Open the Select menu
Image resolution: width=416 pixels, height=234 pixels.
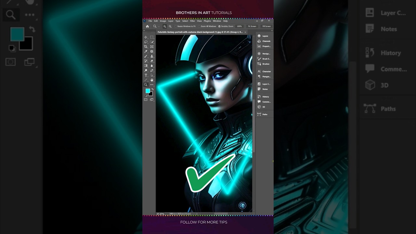tap(185, 21)
